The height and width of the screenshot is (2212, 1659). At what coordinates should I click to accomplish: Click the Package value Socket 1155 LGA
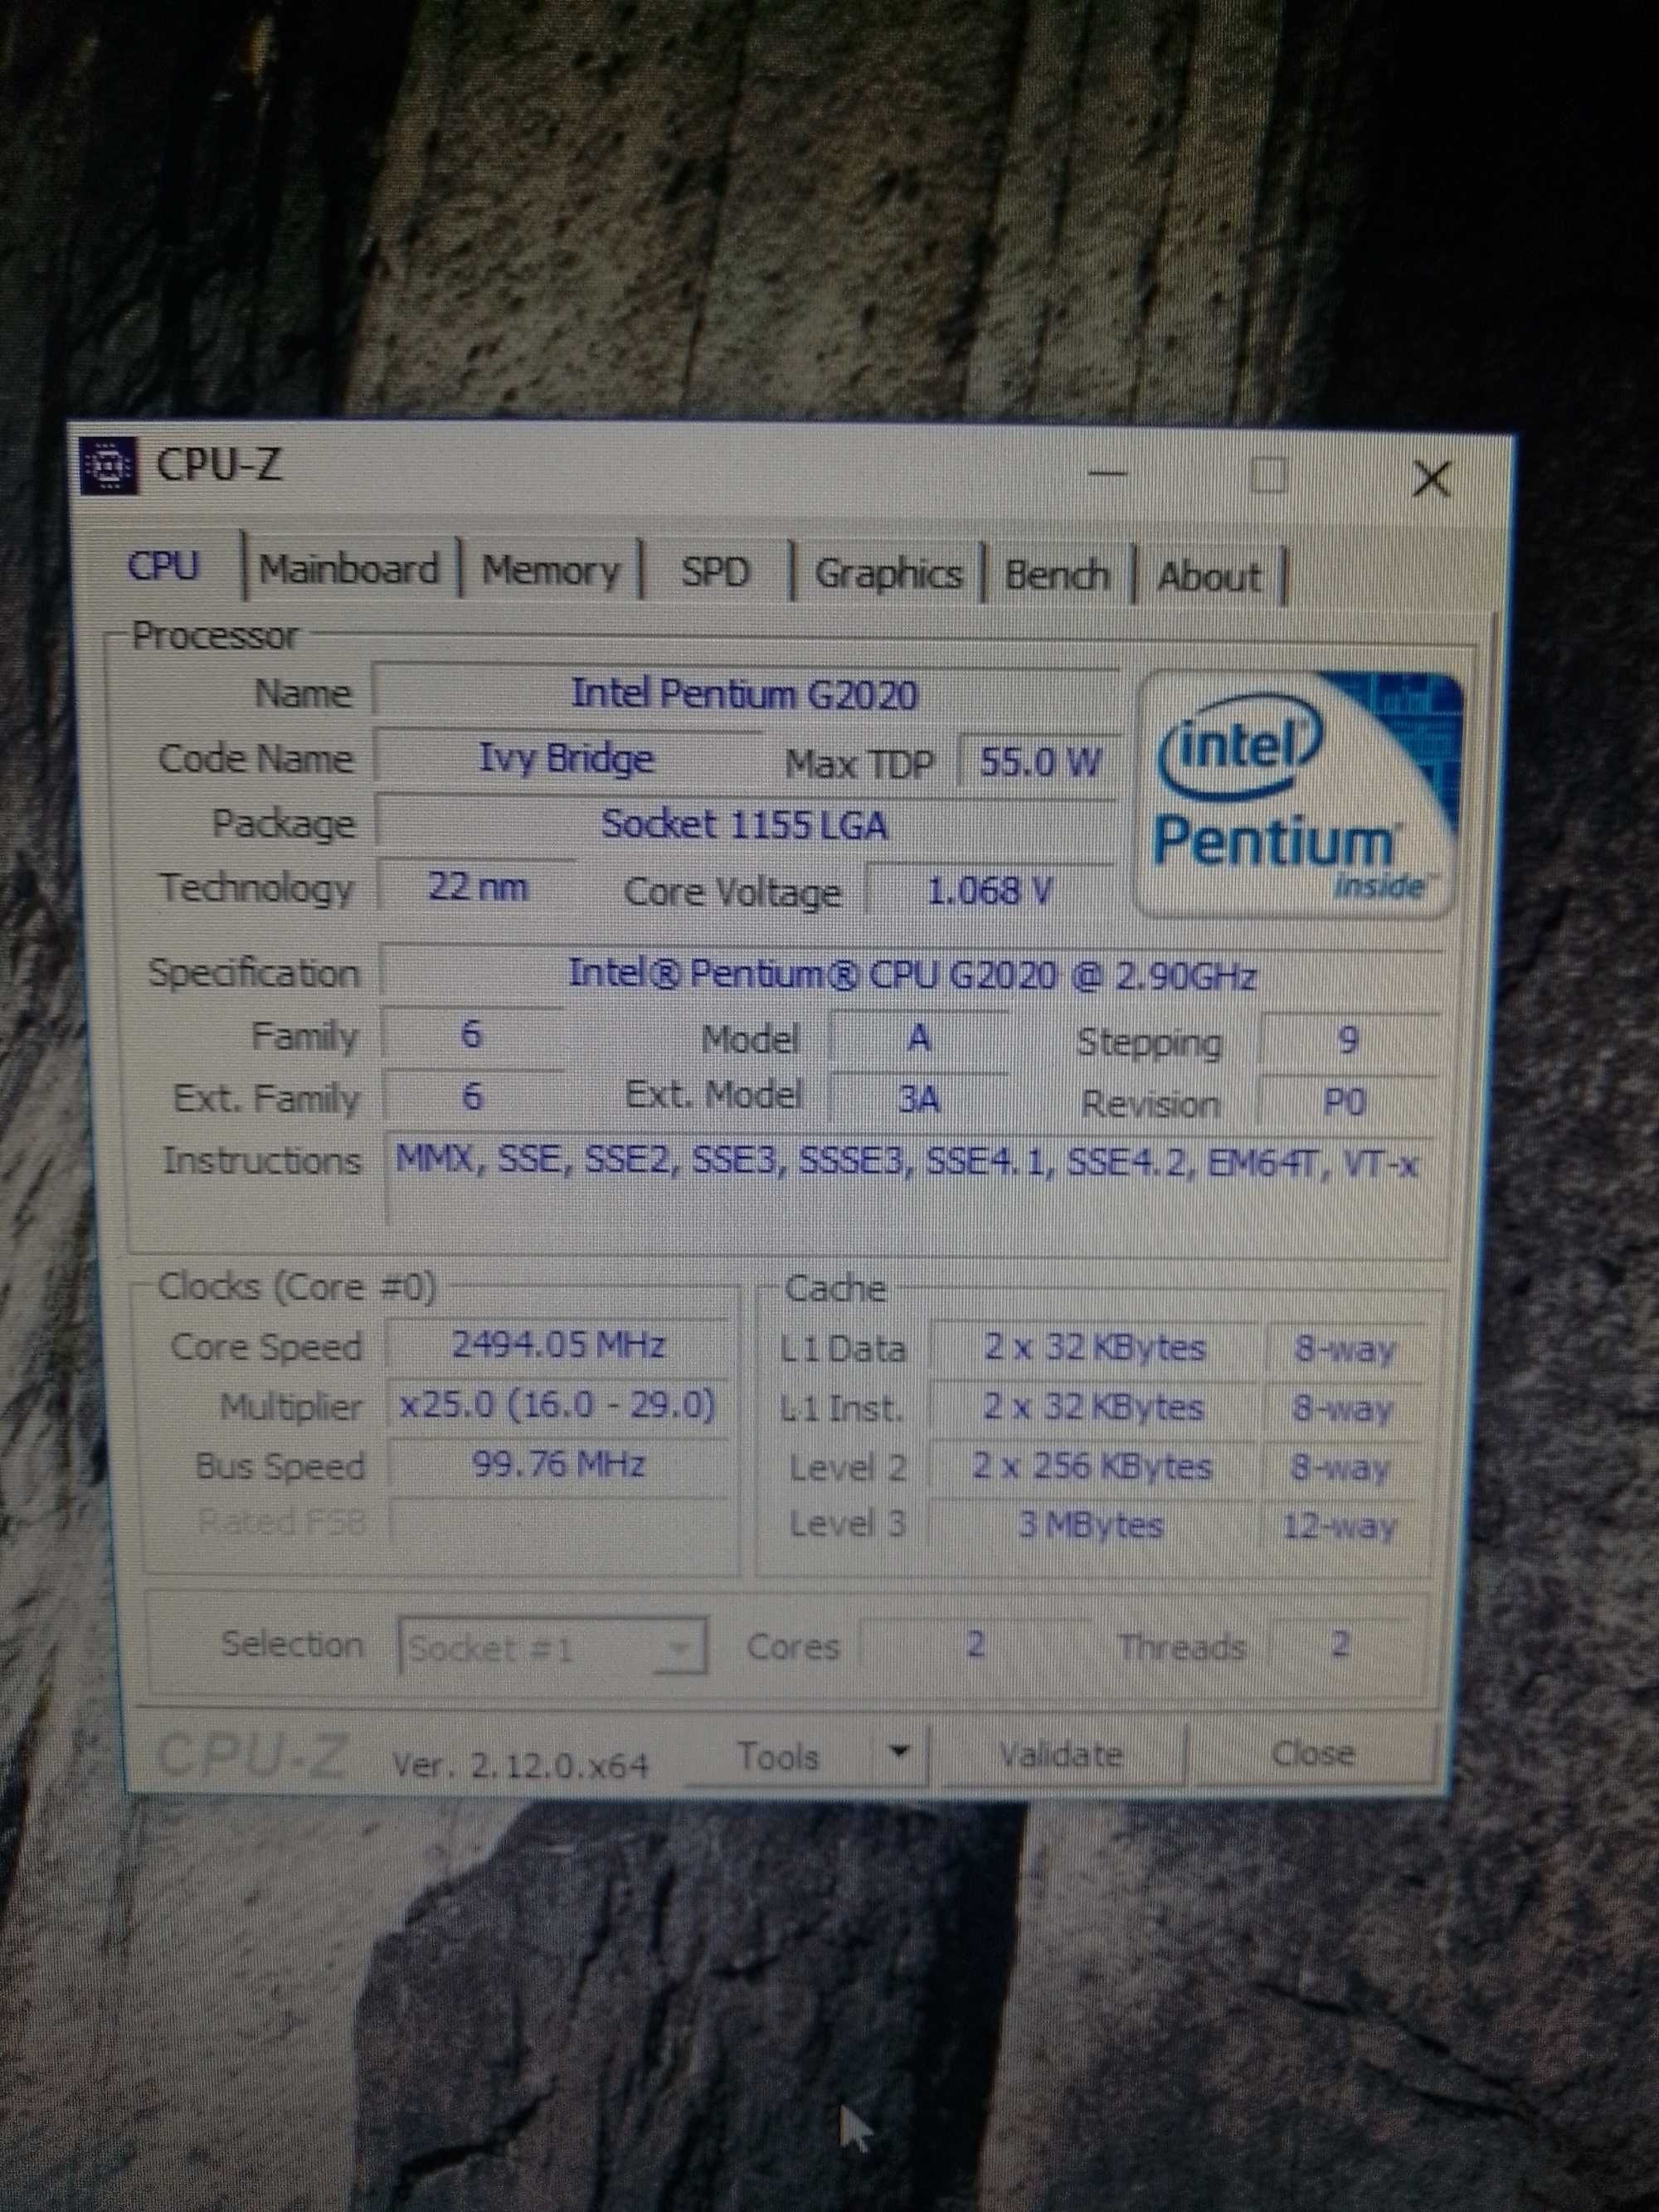(x=745, y=825)
